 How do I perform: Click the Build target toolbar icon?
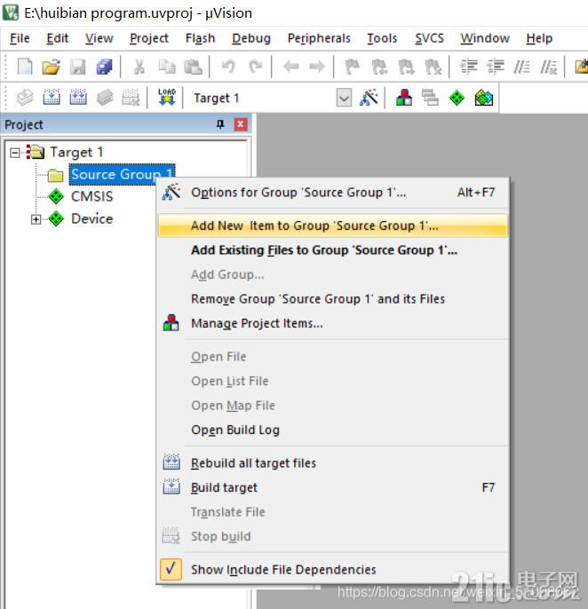tap(52, 97)
